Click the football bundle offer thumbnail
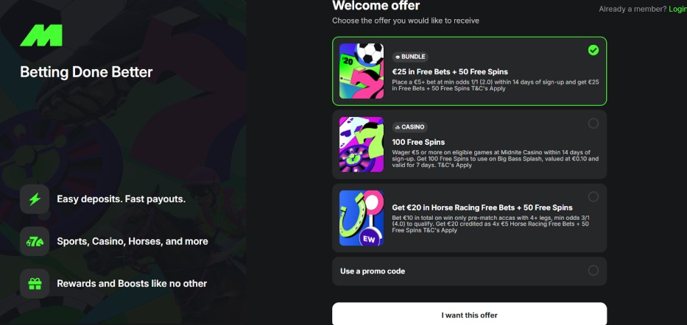687x325 pixels. [x=362, y=71]
